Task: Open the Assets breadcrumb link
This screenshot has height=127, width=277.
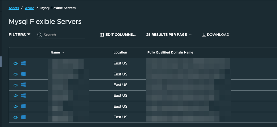Action: tap(14, 8)
